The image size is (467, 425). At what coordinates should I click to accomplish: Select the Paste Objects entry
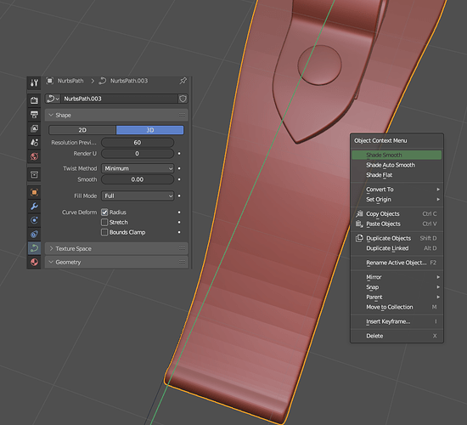397,224
